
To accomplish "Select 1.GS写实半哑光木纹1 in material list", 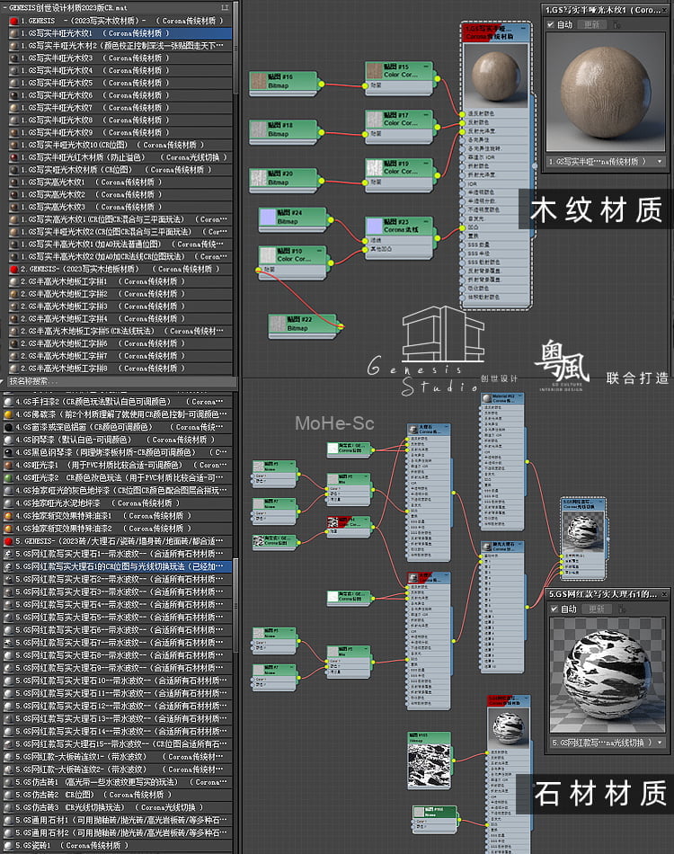I will point(120,33).
